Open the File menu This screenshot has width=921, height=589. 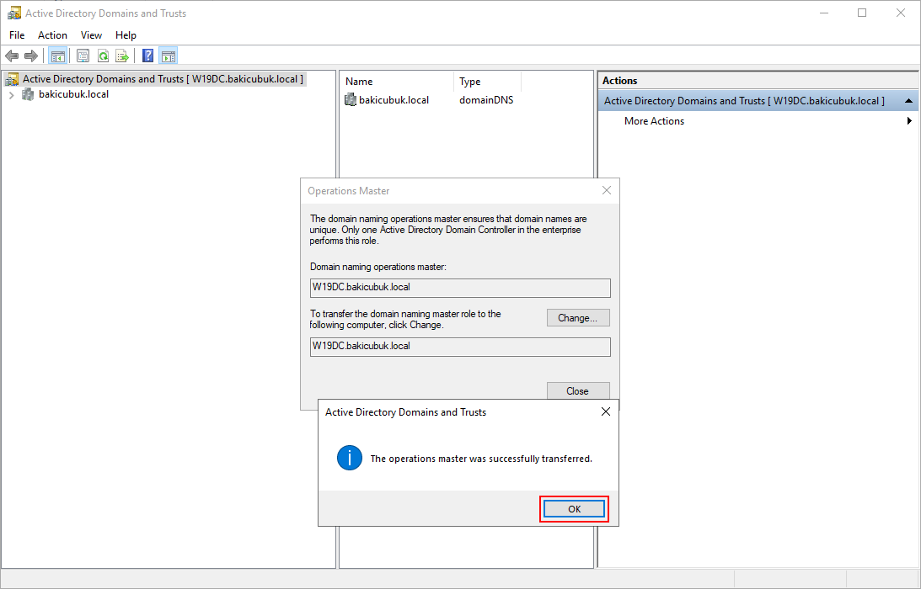(17, 35)
